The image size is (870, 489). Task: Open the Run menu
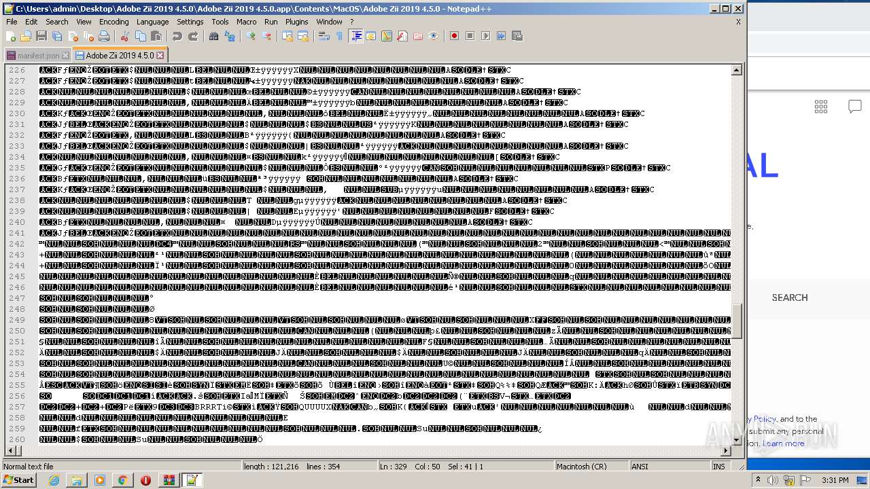tap(271, 22)
